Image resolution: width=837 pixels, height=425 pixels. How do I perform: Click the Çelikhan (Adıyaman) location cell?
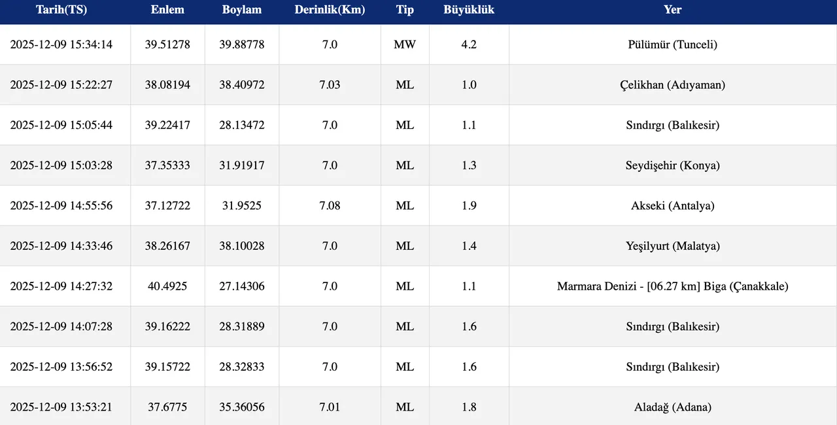pos(672,85)
